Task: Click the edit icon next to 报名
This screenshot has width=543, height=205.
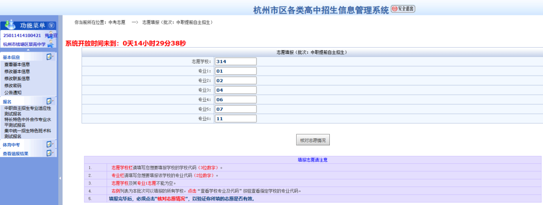Action: coord(50,101)
